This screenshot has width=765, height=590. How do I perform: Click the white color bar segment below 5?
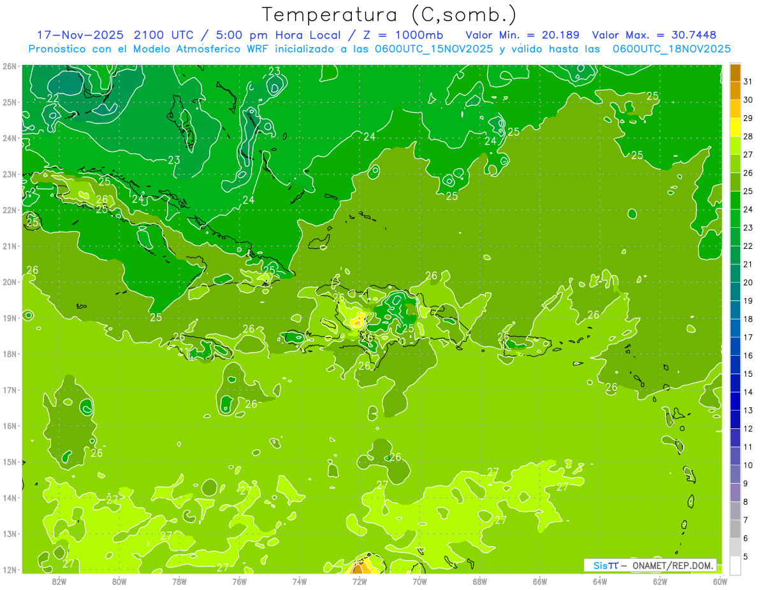point(735,566)
